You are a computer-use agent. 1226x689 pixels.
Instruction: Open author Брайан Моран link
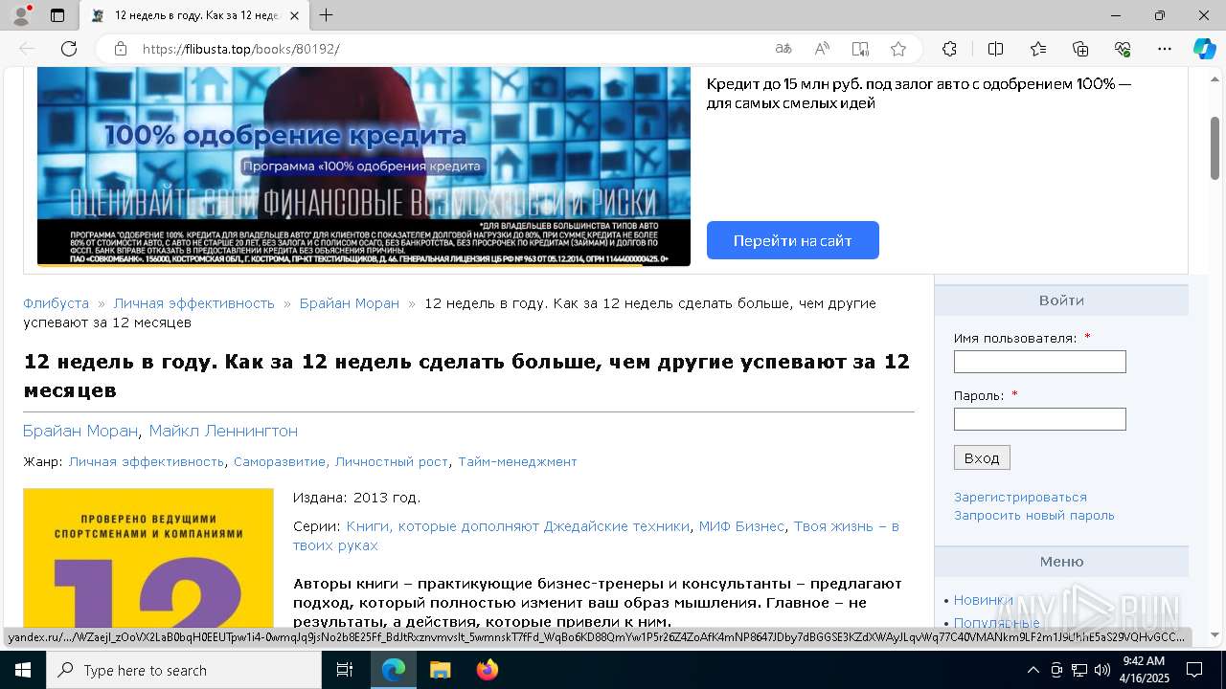80,432
